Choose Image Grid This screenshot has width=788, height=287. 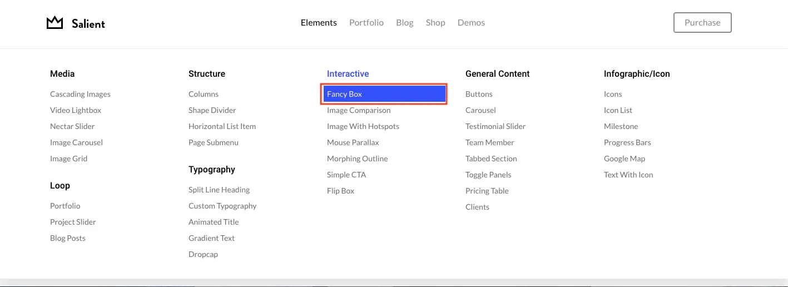pos(68,159)
